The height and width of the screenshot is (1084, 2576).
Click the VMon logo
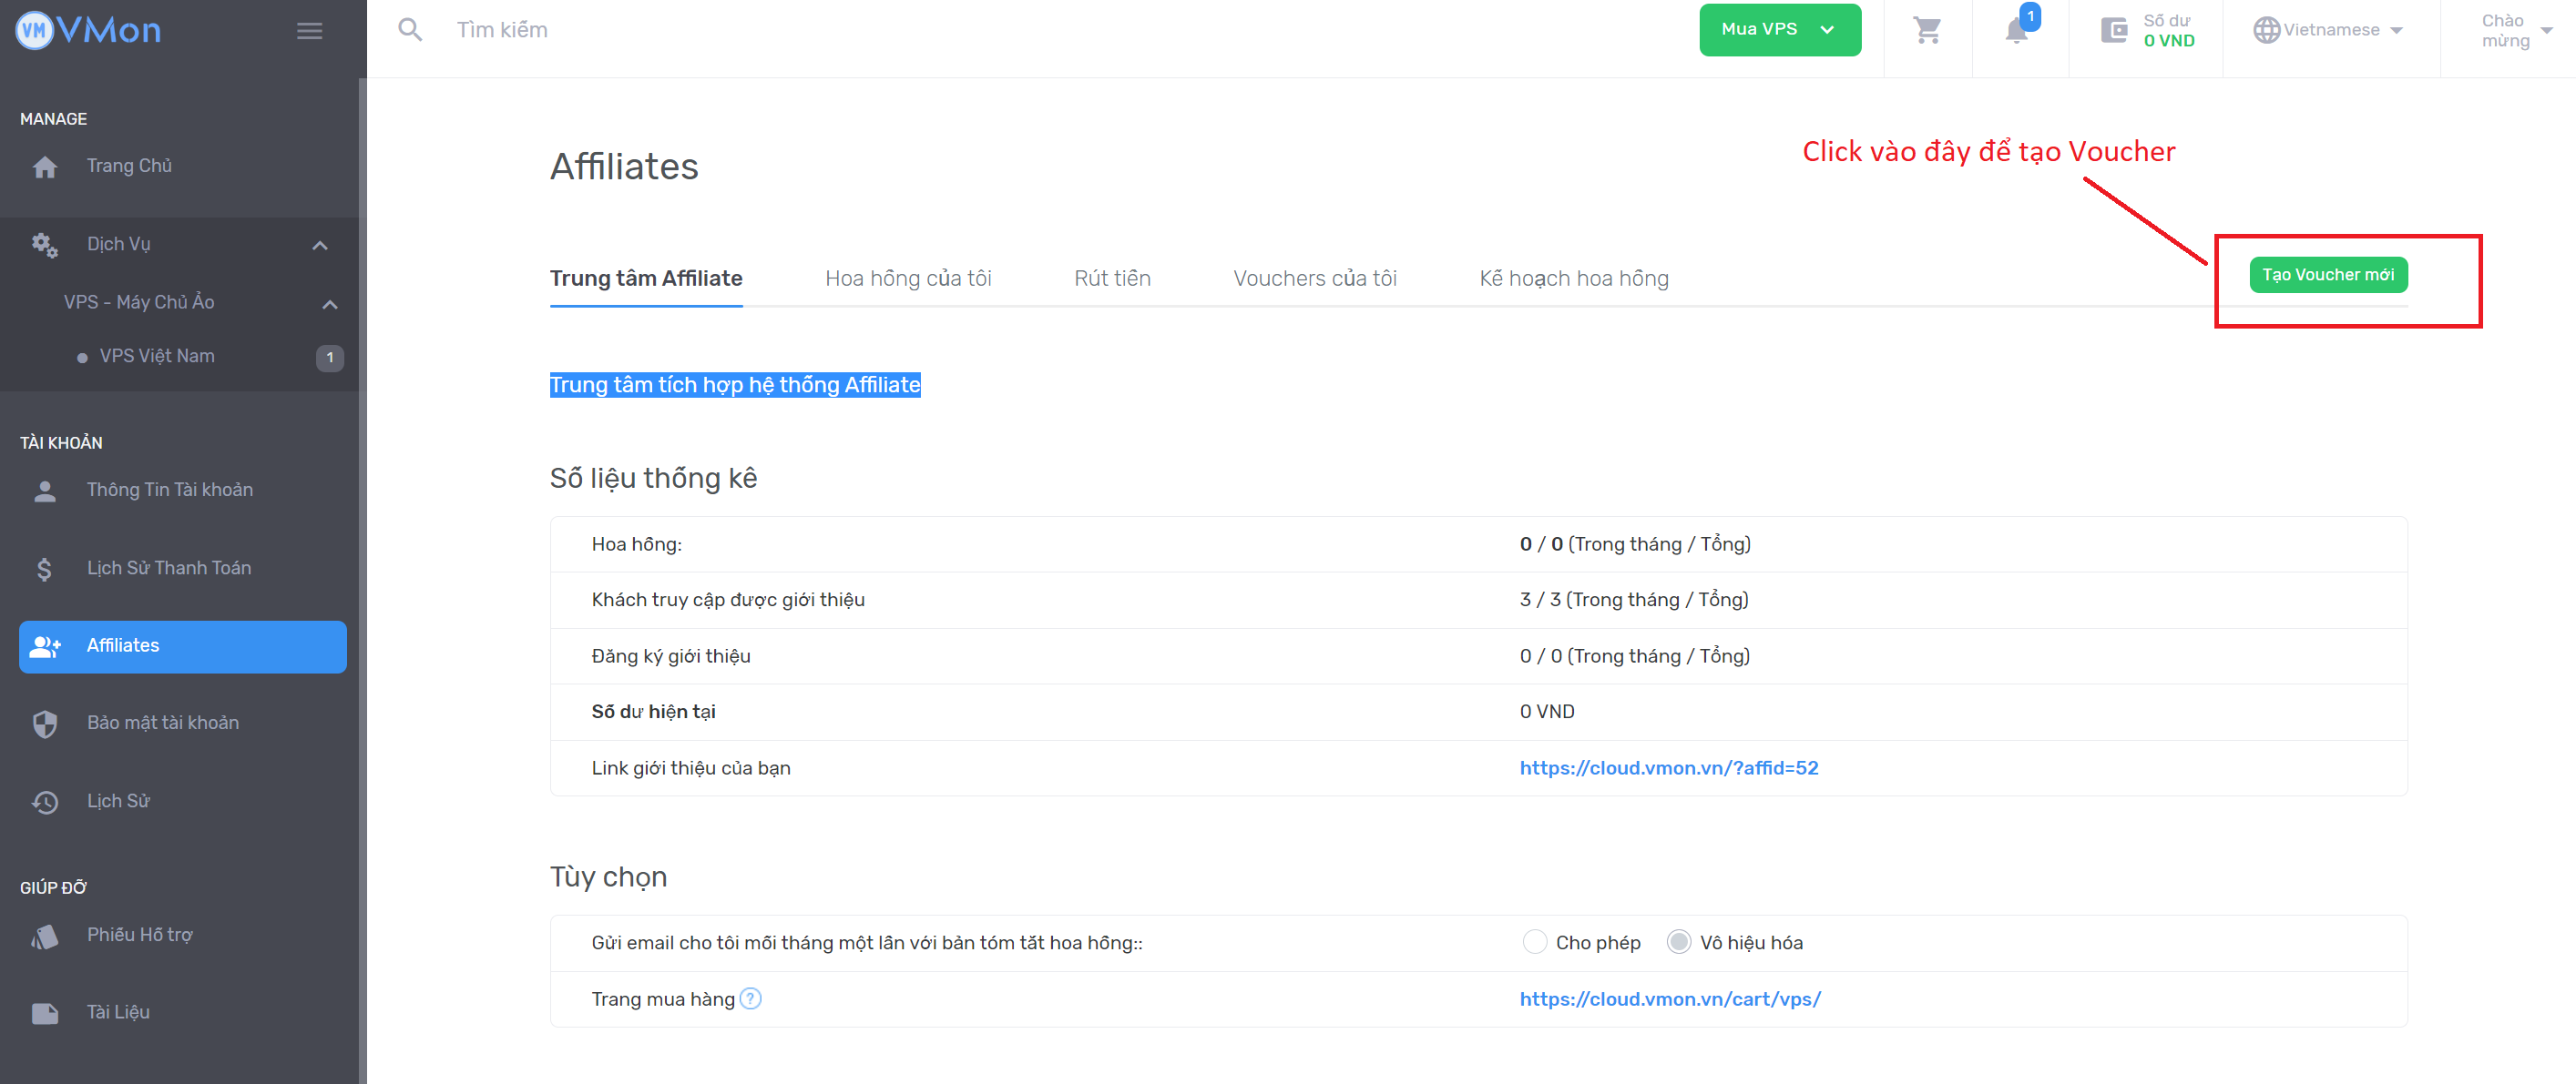tap(88, 30)
